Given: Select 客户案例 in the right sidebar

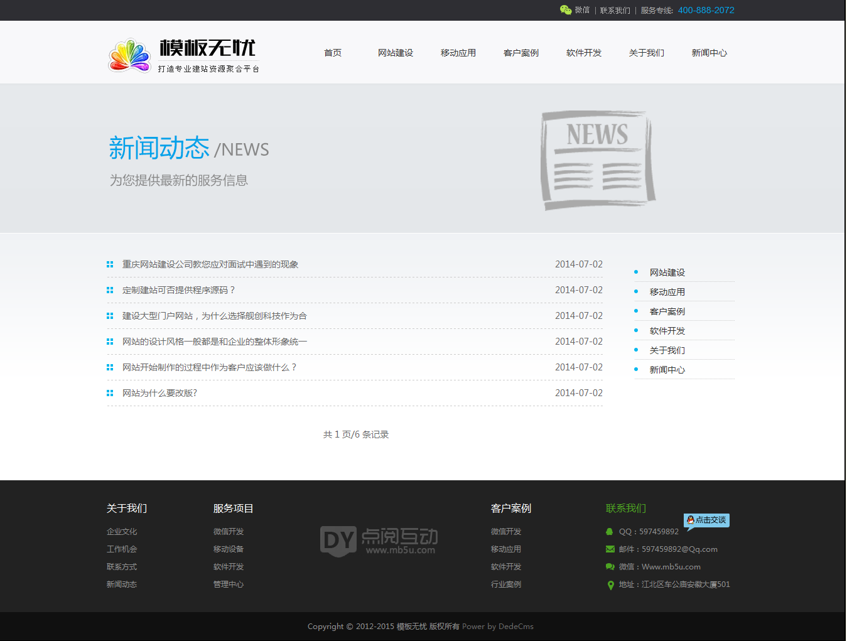Looking at the screenshot, I should tap(667, 311).
